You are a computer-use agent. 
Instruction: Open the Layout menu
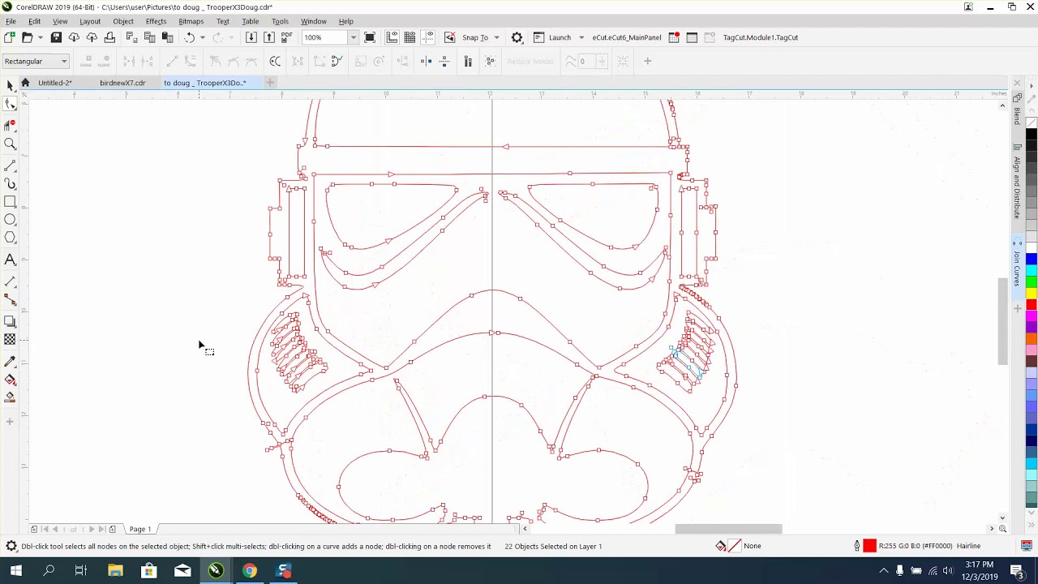[x=90, y=21]
